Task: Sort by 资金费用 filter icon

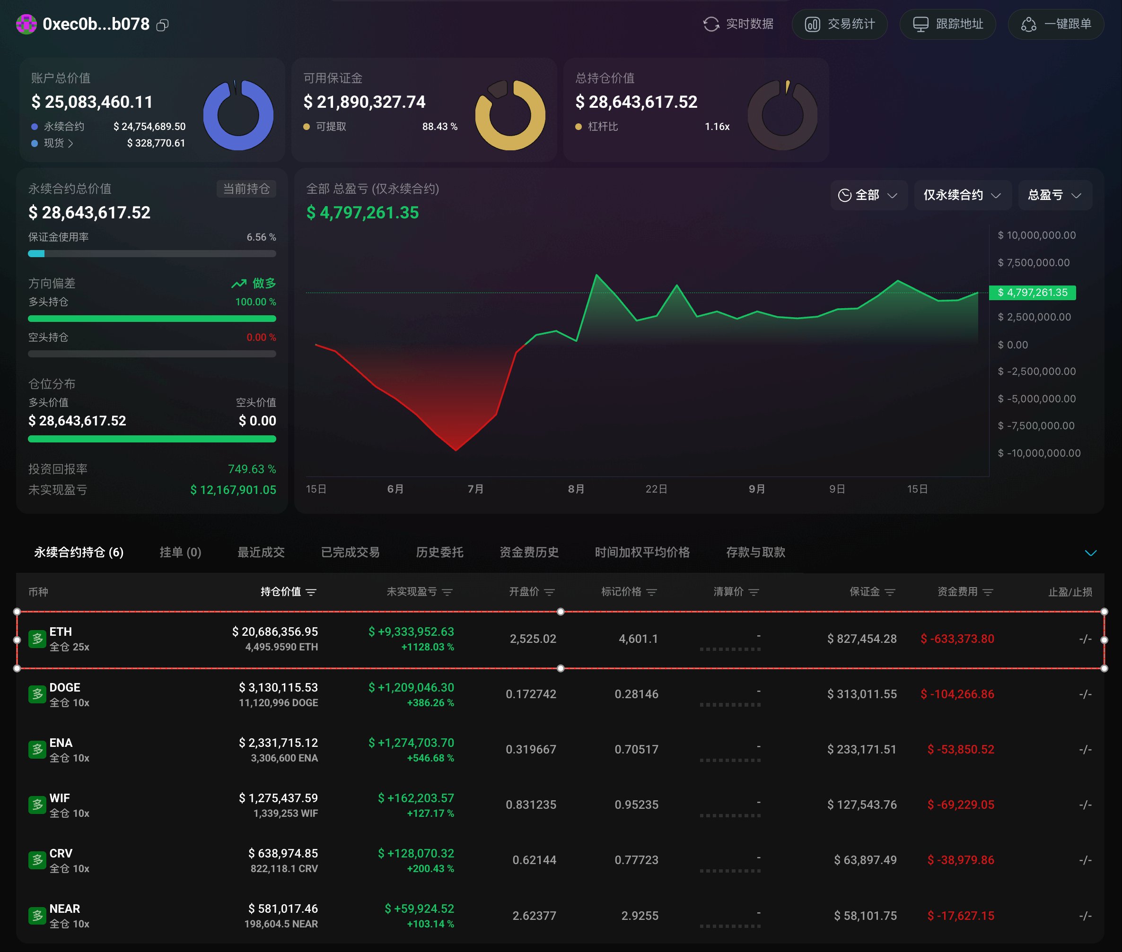Action: point(988,592)
